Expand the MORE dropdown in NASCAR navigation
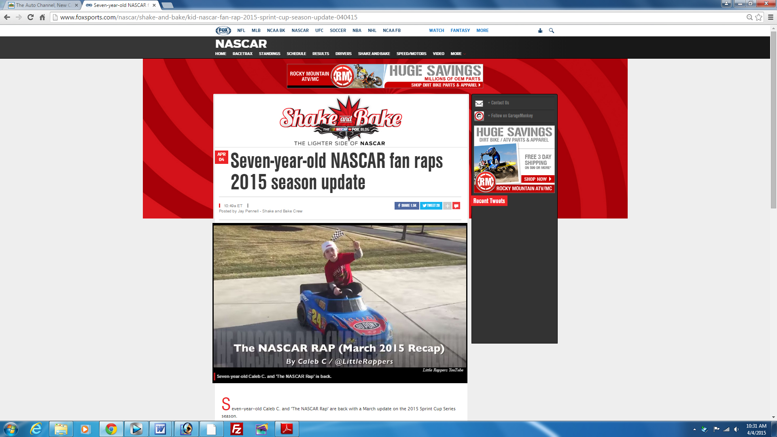This screenshot has width=777, height=437. coord(457,53)
